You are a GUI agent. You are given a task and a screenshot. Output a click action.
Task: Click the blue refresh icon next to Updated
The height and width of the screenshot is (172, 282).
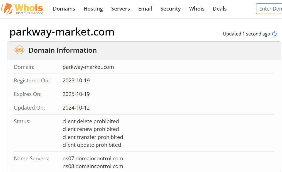tap(274, 34)
